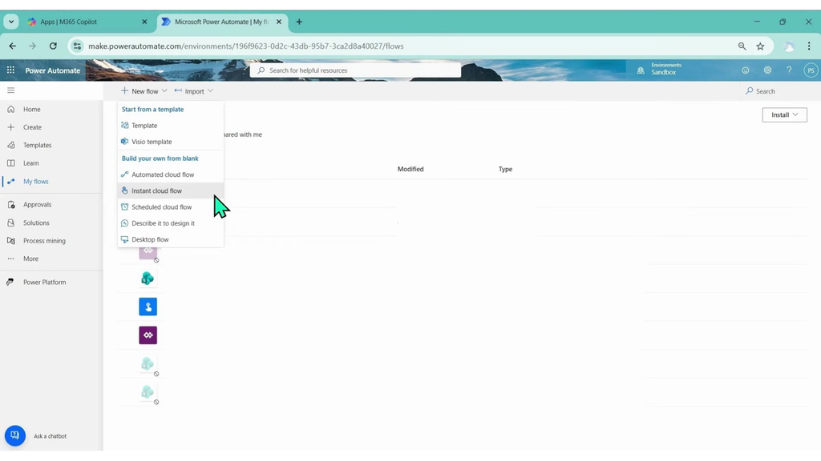Click the browser zoom magnifier icon
This screenshot has width=821, height=461.
point(742,46)
